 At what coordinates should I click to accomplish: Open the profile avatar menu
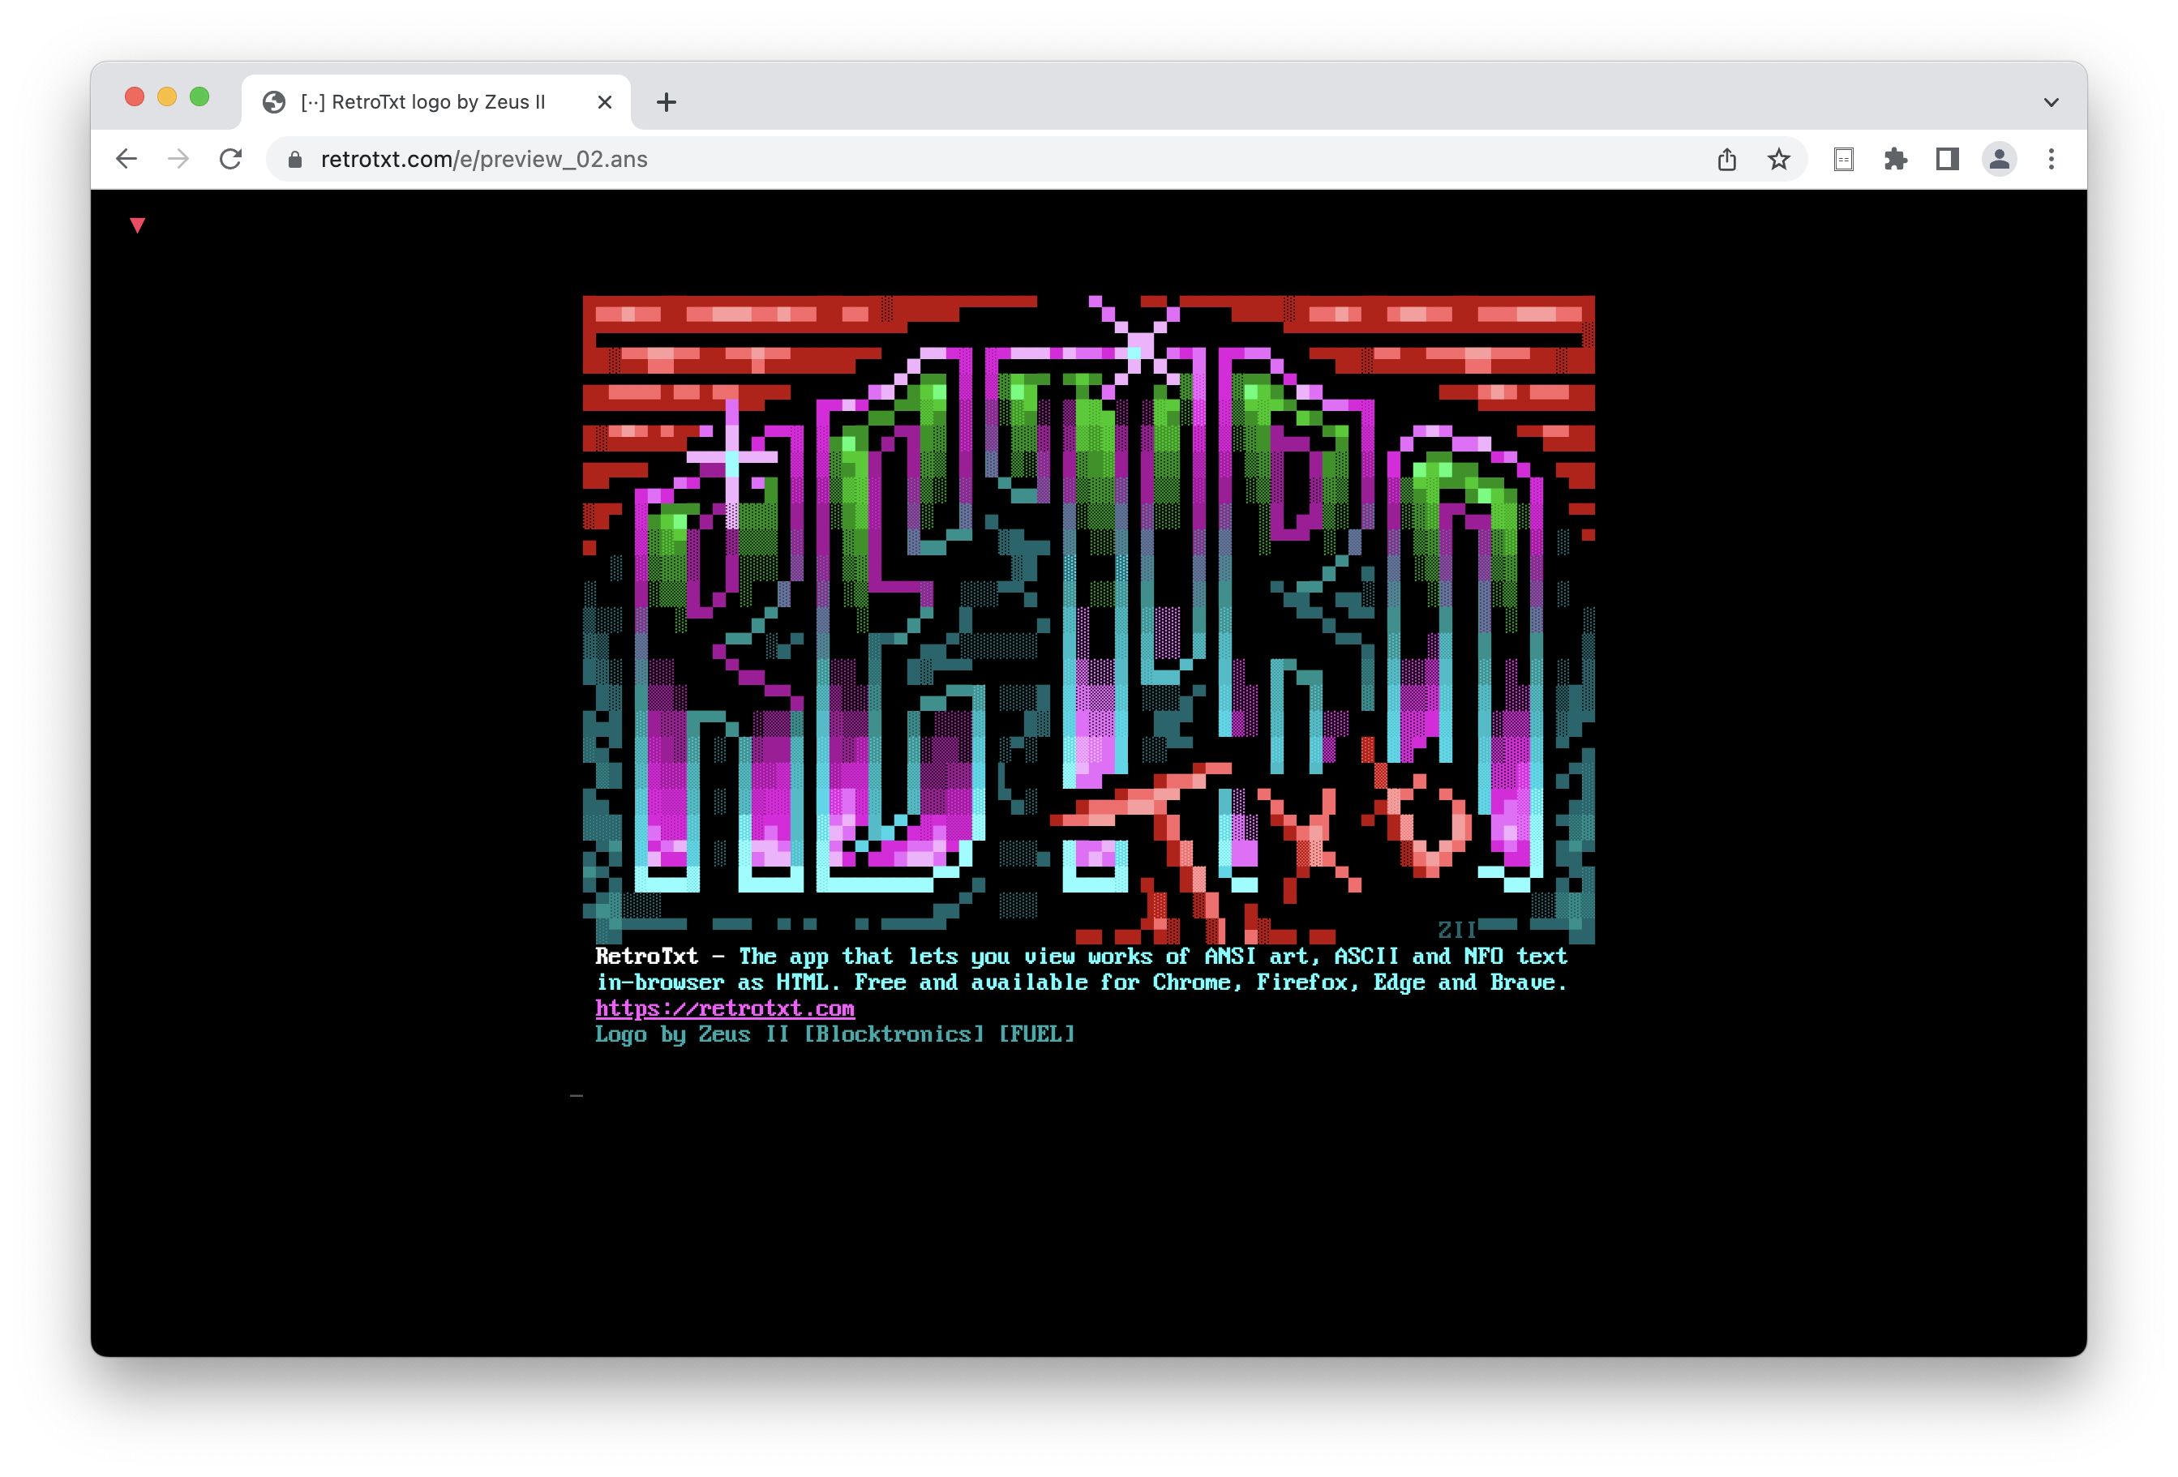(x=1999, y=160)
